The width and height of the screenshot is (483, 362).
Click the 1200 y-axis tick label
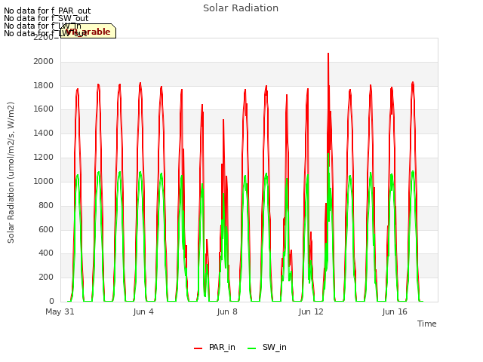tap(44, 158)
